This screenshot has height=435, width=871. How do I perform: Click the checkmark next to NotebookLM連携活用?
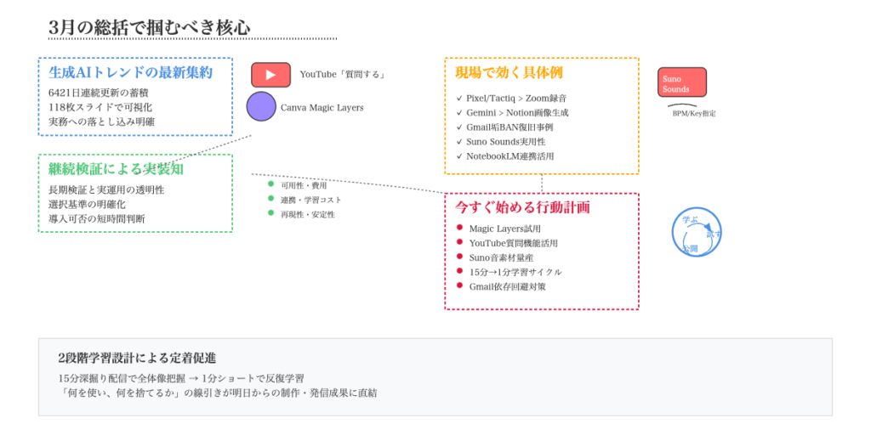(459, 156)
